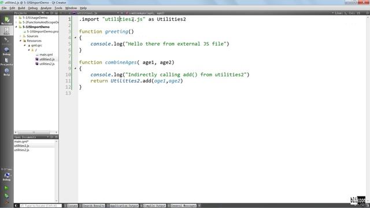Select utilities2.js in the project tree
This screenshot has width=370, height=208.
pos(47,64)
